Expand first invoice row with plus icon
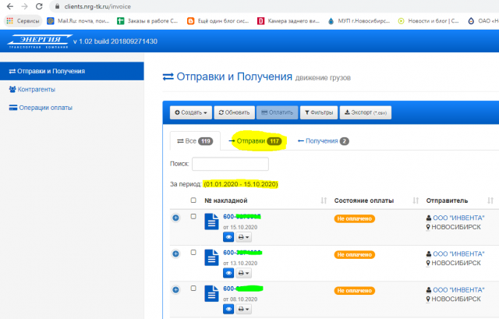 (x=175, y=217)
